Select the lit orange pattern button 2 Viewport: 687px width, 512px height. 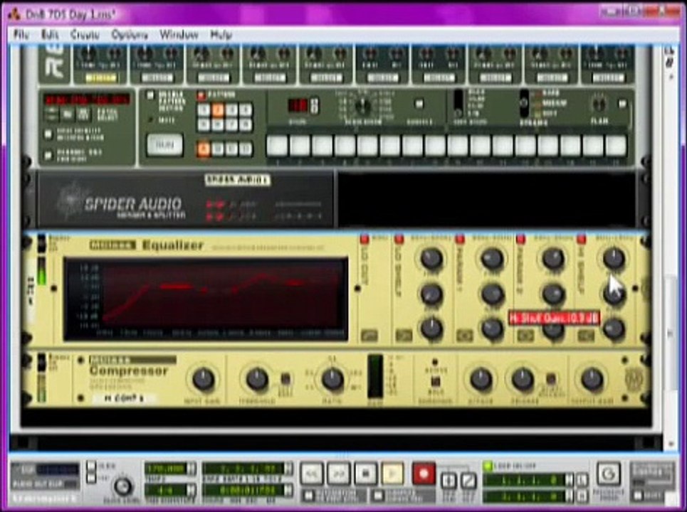218,110
